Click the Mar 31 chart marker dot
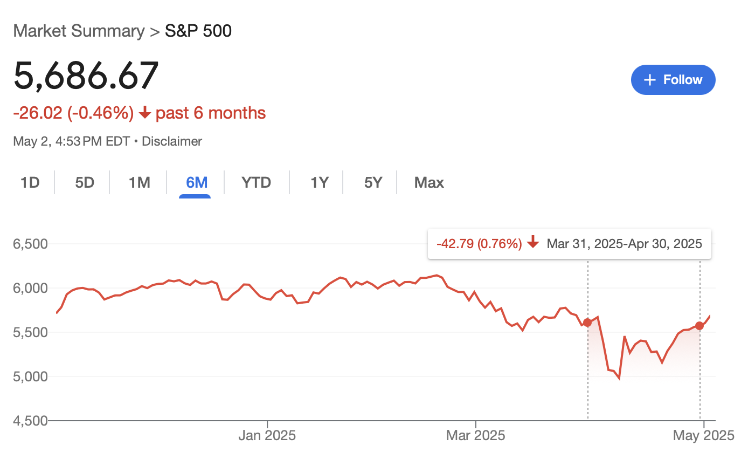The image size is (748, 452). coord(587,323)
